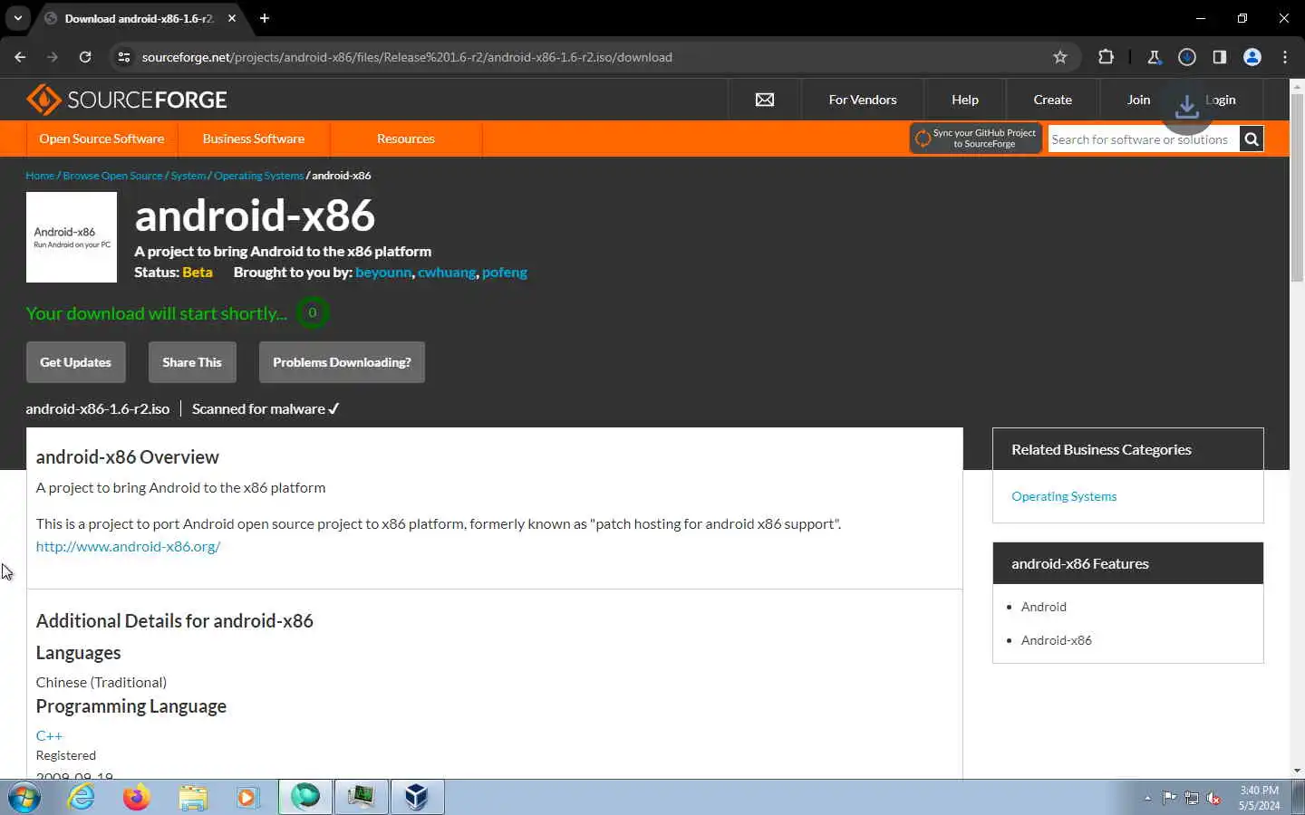Image resolution: width=1305 pixels, height=815 pixels.
Task: Open Chrome downloads icon in toolbar
Action: click(1187, 57)
